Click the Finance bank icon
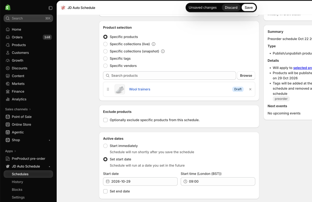 8,91
